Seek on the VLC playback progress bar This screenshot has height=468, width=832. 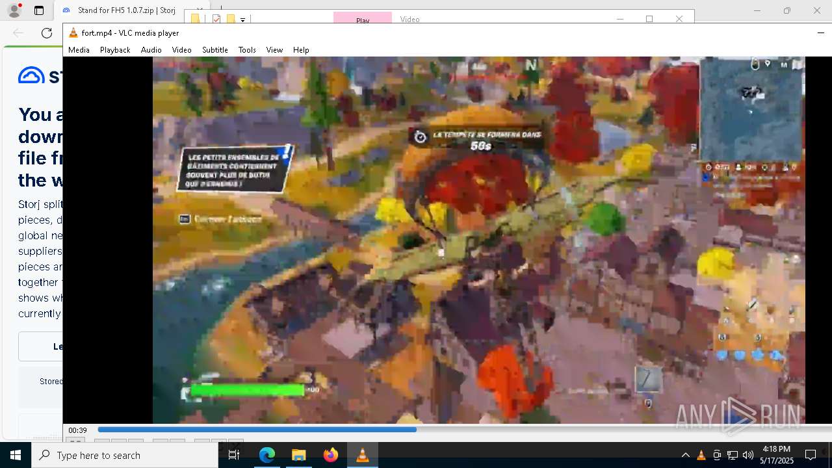click(464, 430)
